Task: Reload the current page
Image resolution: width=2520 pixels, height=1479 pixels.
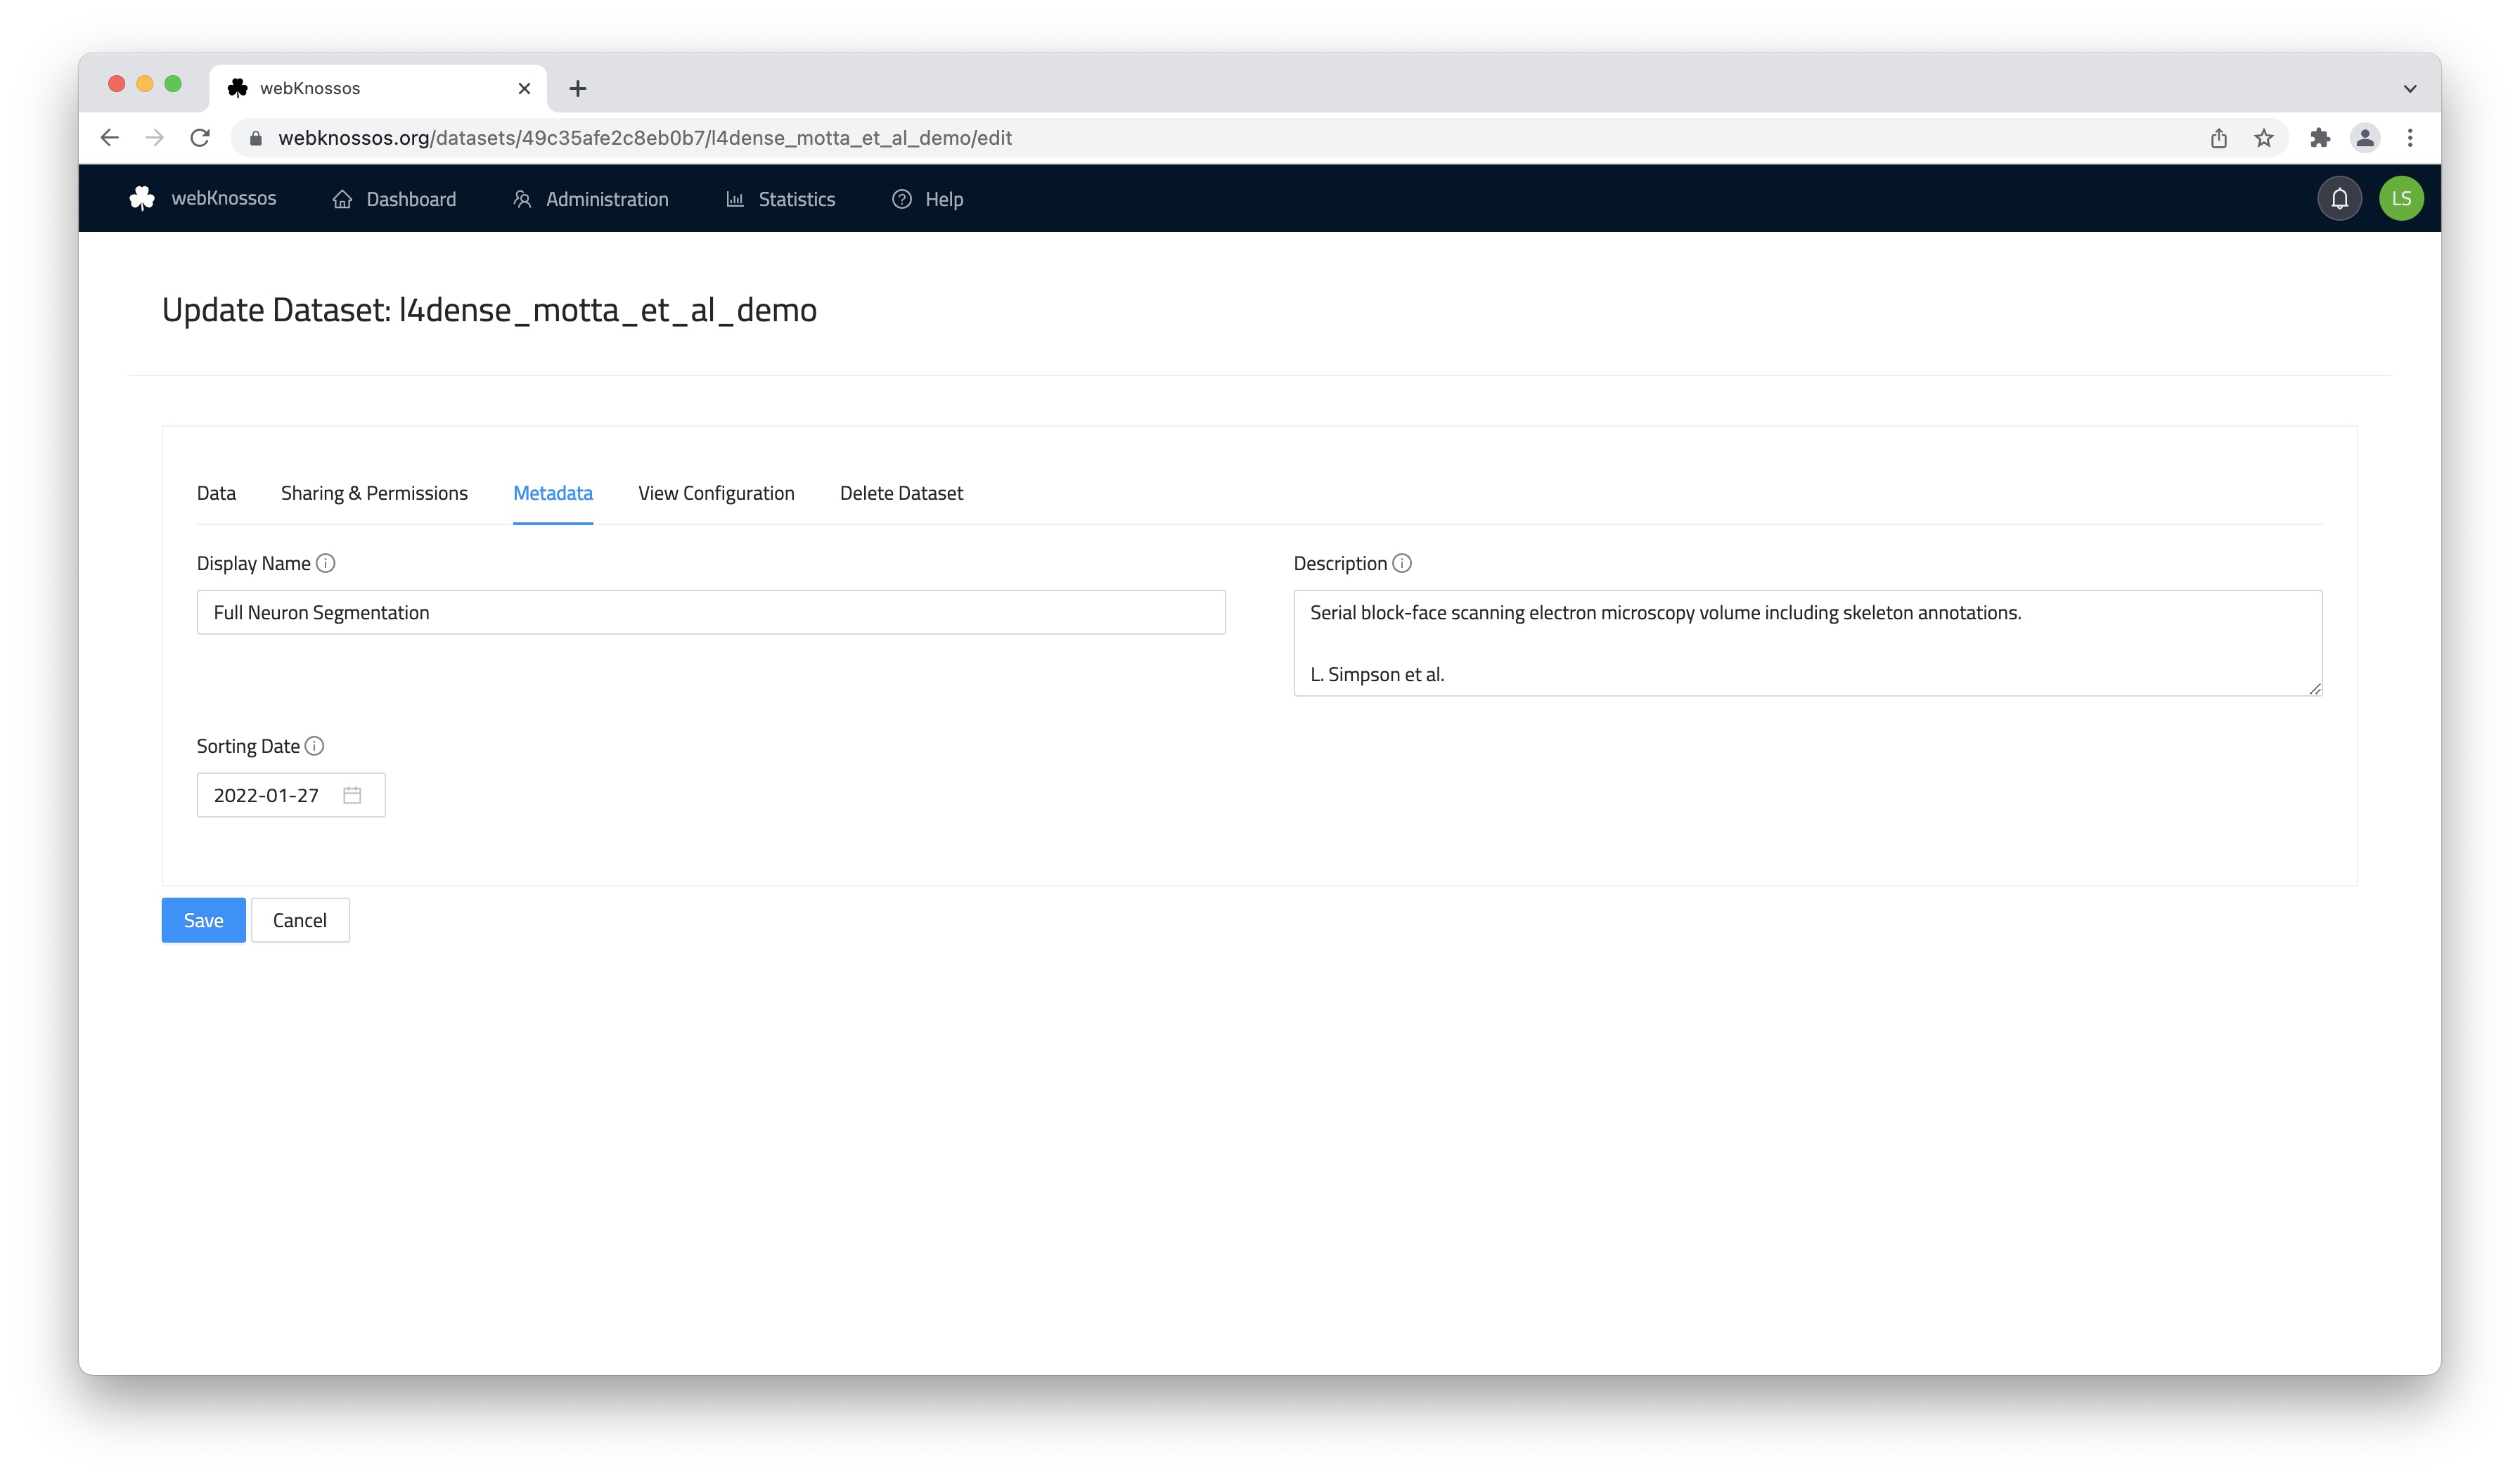Action: (x=200, y=138)
